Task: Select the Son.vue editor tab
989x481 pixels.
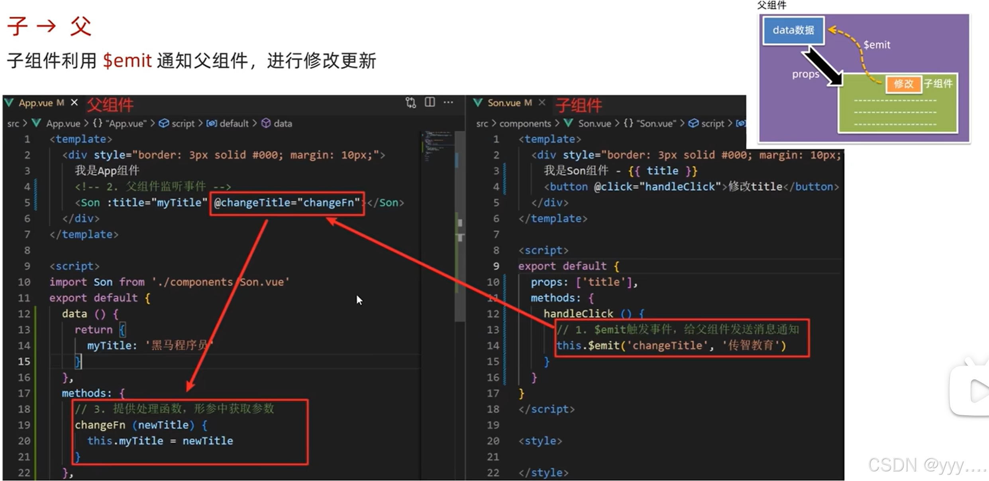Action: pos(510,103)
